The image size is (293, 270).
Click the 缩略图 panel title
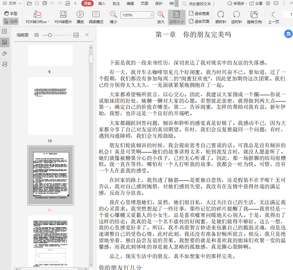(x=23, y=35)
